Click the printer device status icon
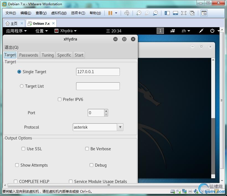227x196 pixels. coord(190,191)
